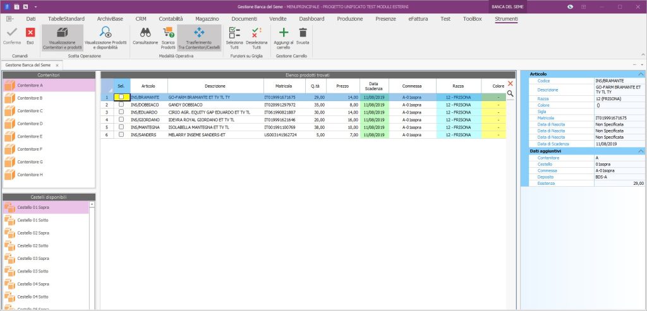Click Aggiungi al carrello plus icon
The image size is (647, 311).
(x=284, y=33)
